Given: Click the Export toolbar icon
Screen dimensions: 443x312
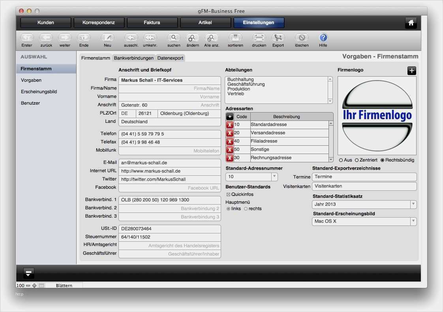Looking at the screenshot, I should pyautogui.click(x=278, y=38).
